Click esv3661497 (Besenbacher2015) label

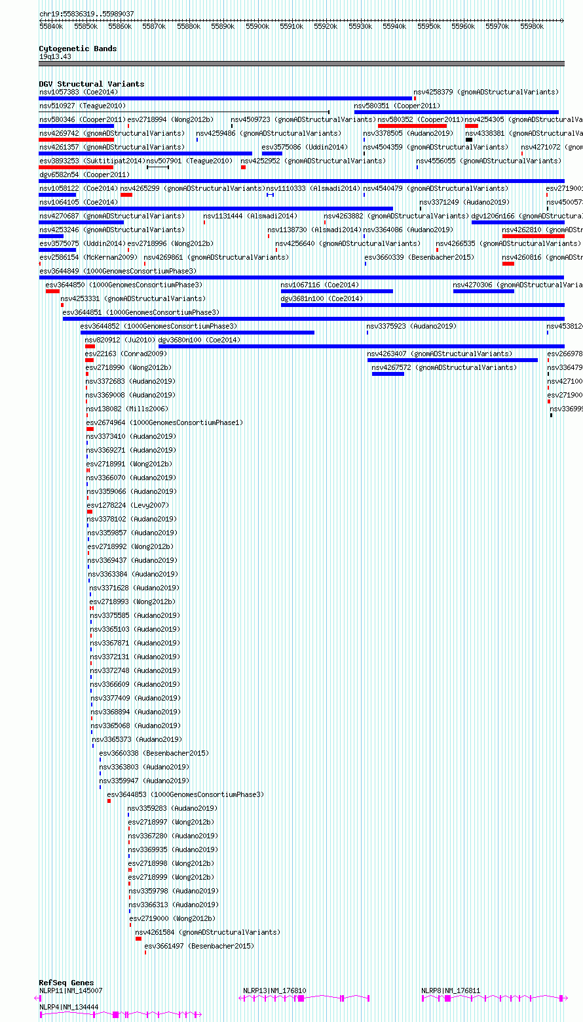pyautogui.click(x=199, y=946)
